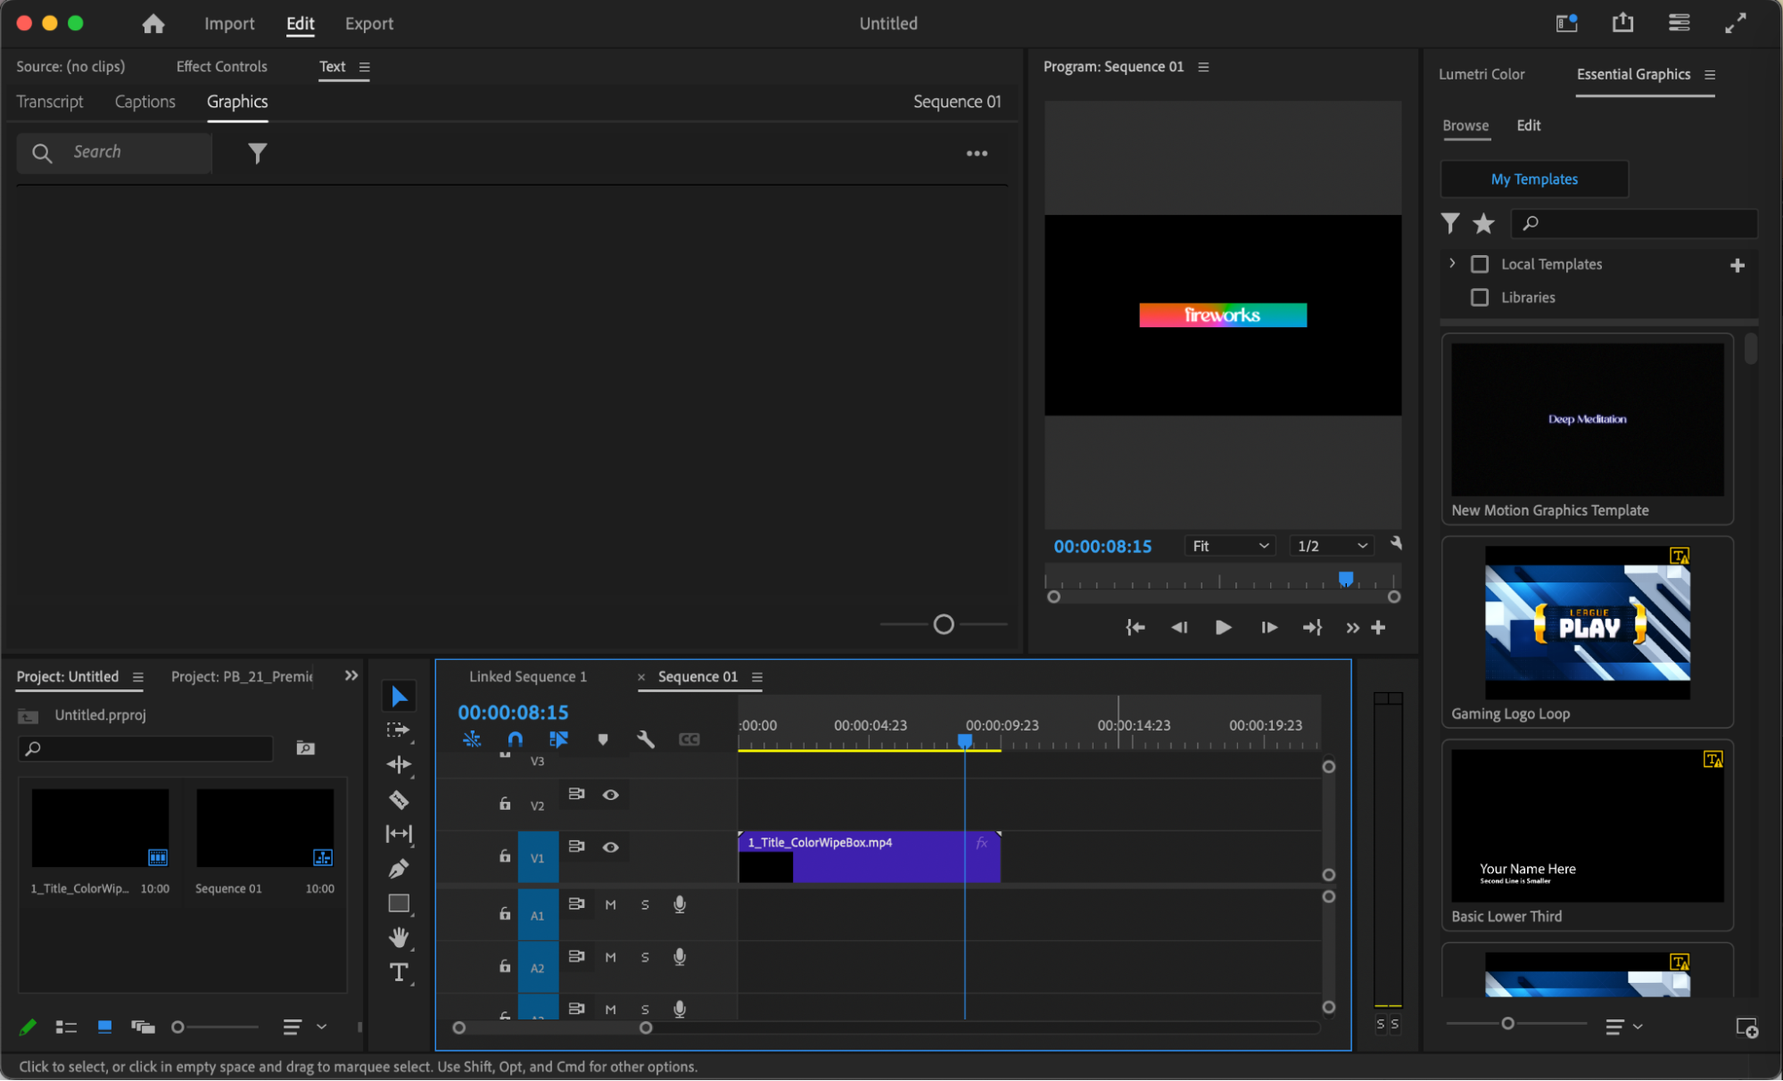This screenshot has width=1783, height=1081.
Task: Toggle Snap in Timeline magnet icon
Action: 515,739
